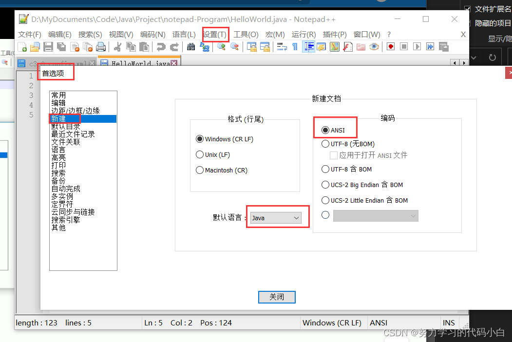
Task: Select the Windows (CR LF) format option
Action: 225,139
